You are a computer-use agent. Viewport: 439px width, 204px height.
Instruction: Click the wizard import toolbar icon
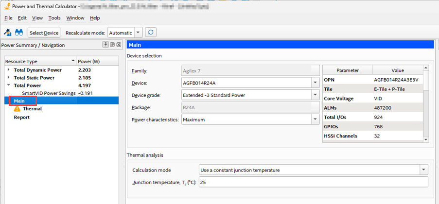8,33
